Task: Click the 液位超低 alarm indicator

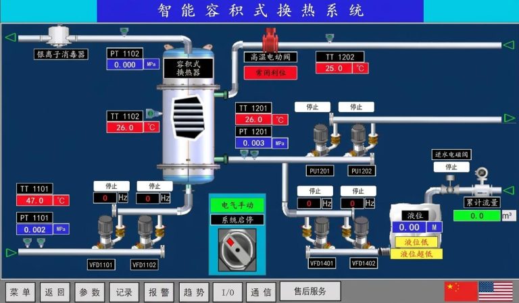Action: click(416, 254)
